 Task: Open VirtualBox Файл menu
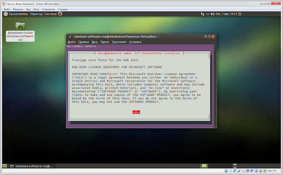point(7,9)
